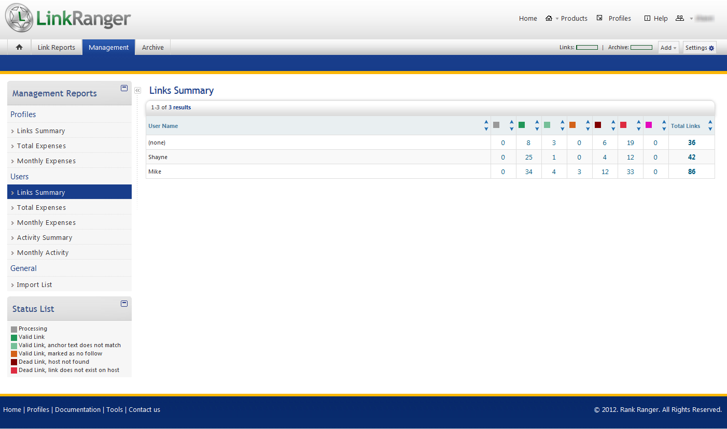Click Mike's dead link count 33

tap(631, 171)
